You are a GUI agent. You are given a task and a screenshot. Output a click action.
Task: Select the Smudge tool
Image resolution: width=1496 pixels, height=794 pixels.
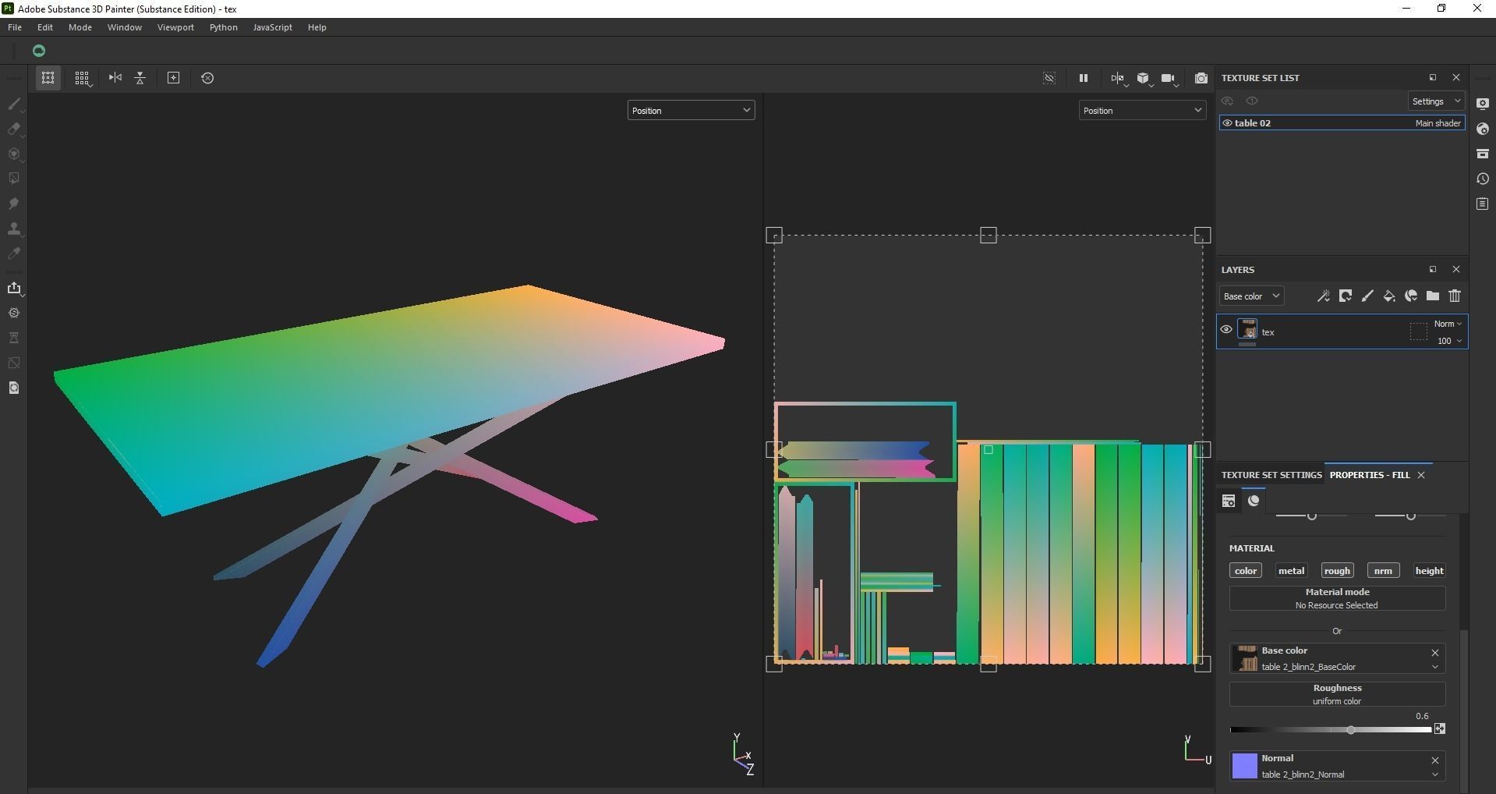click(14, 204)
